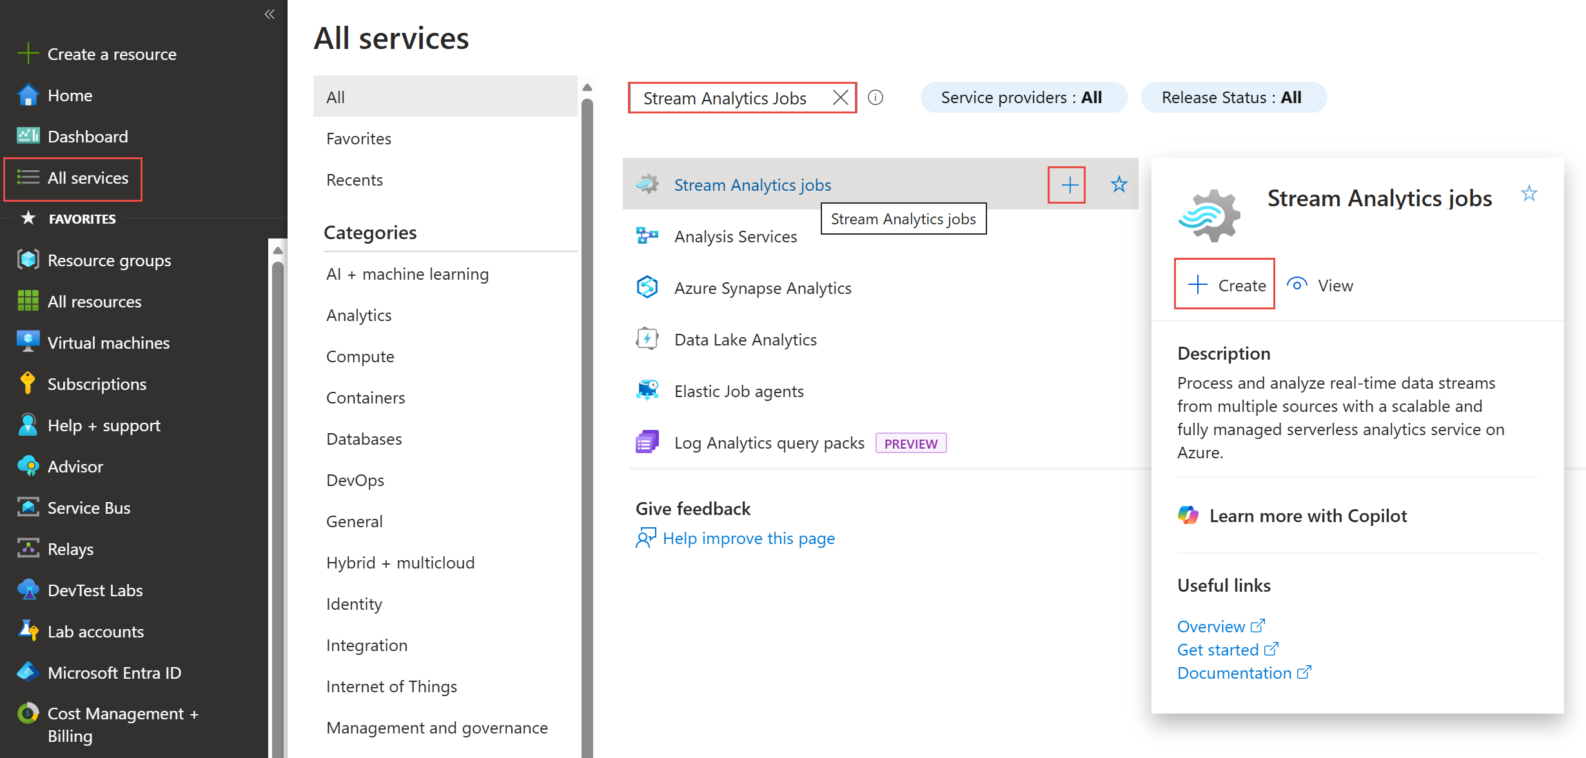Collapse the left navigation sidebar
This screenshot has width=1586, height=758.
(269, 14)
